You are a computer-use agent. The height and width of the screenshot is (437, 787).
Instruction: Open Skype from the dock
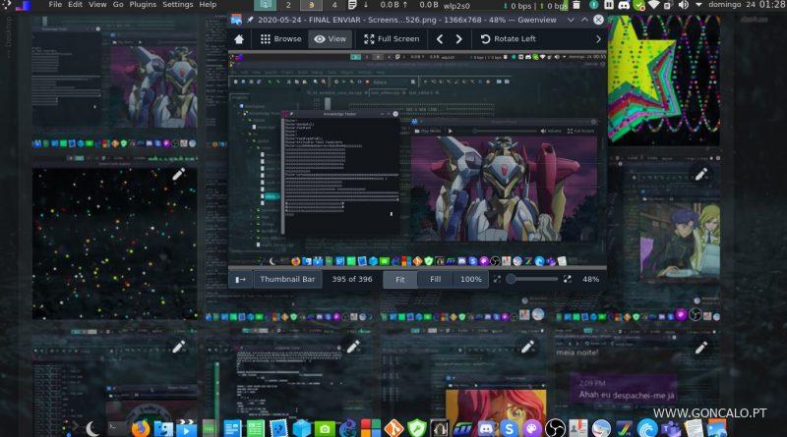(x=509, y=429)
